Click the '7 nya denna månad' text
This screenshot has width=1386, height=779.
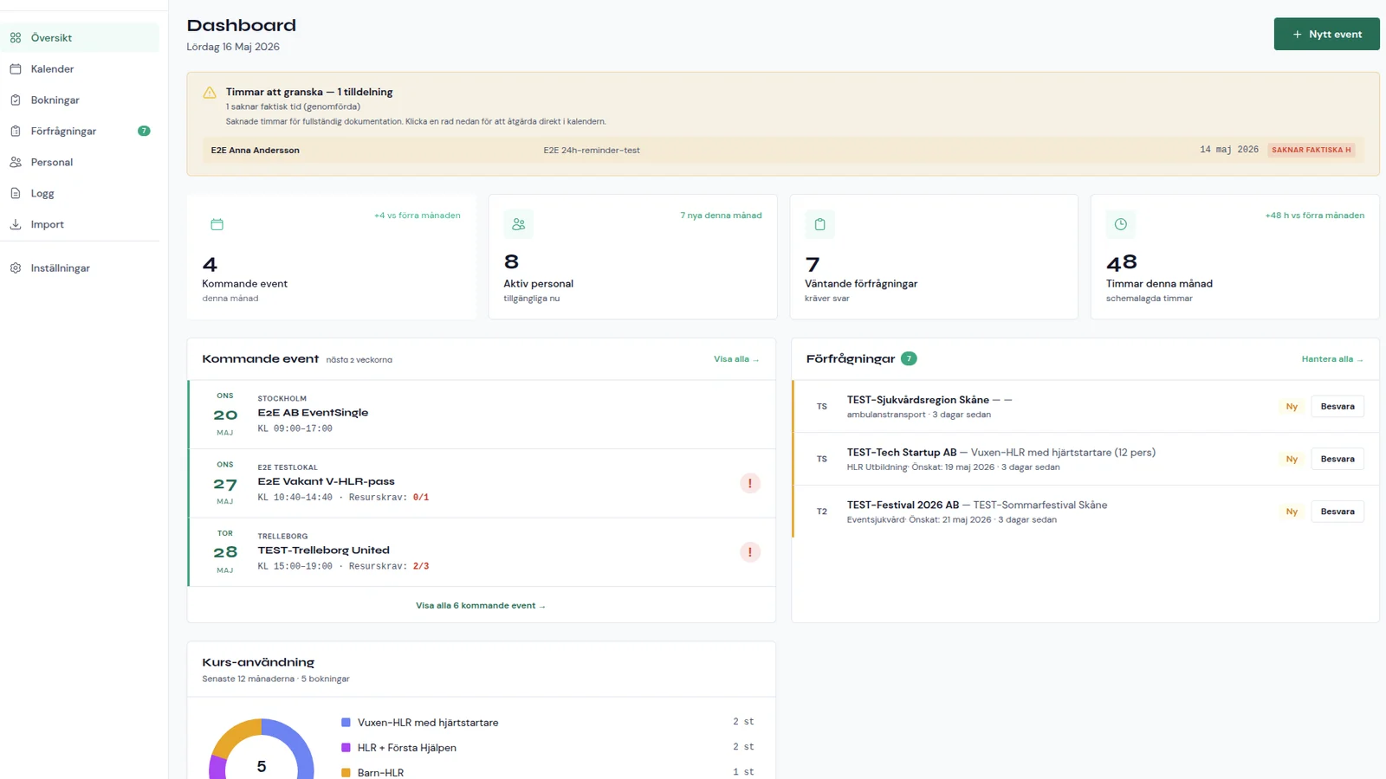pos(722,216)
